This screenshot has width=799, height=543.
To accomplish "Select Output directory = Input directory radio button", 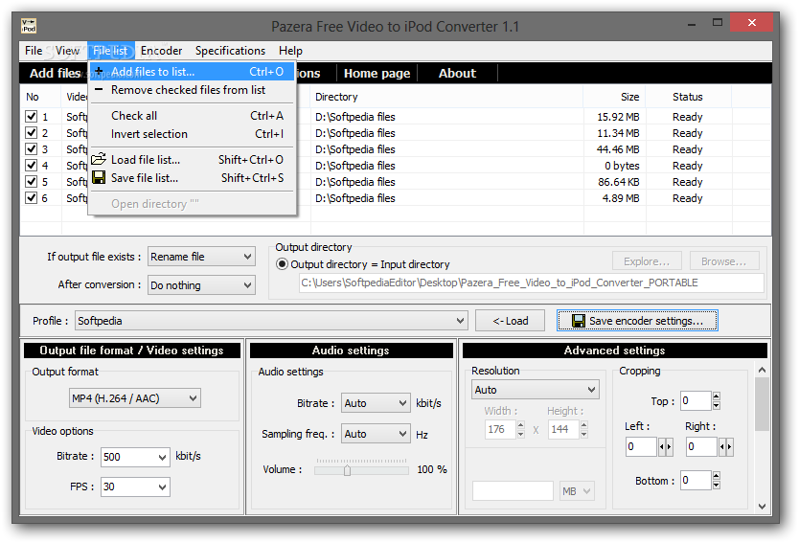I will [282, 264].
